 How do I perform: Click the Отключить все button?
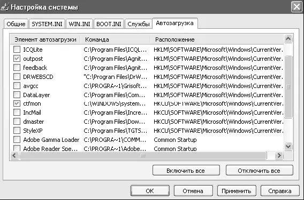(x=259, y=171)
